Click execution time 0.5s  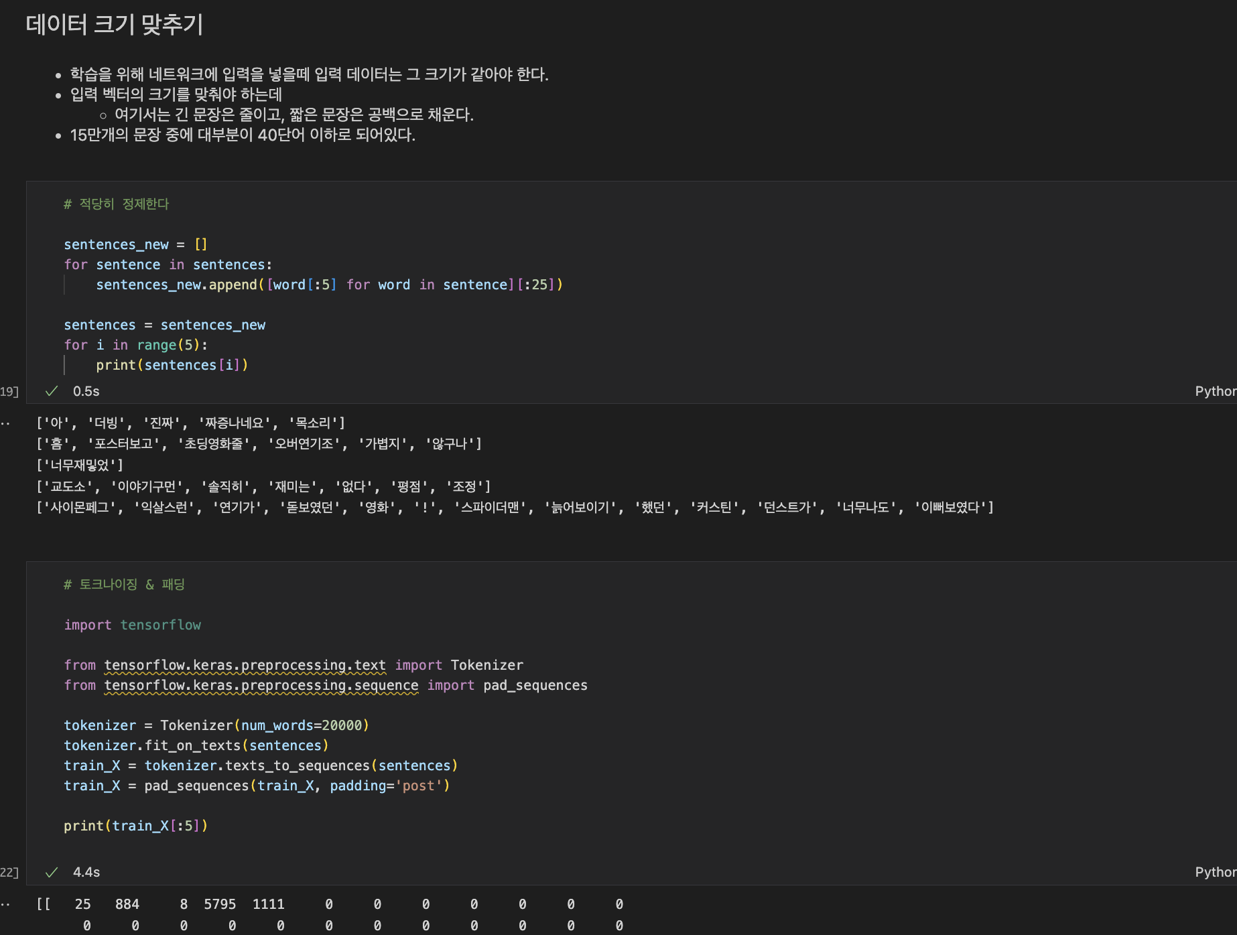click(86, 391)
